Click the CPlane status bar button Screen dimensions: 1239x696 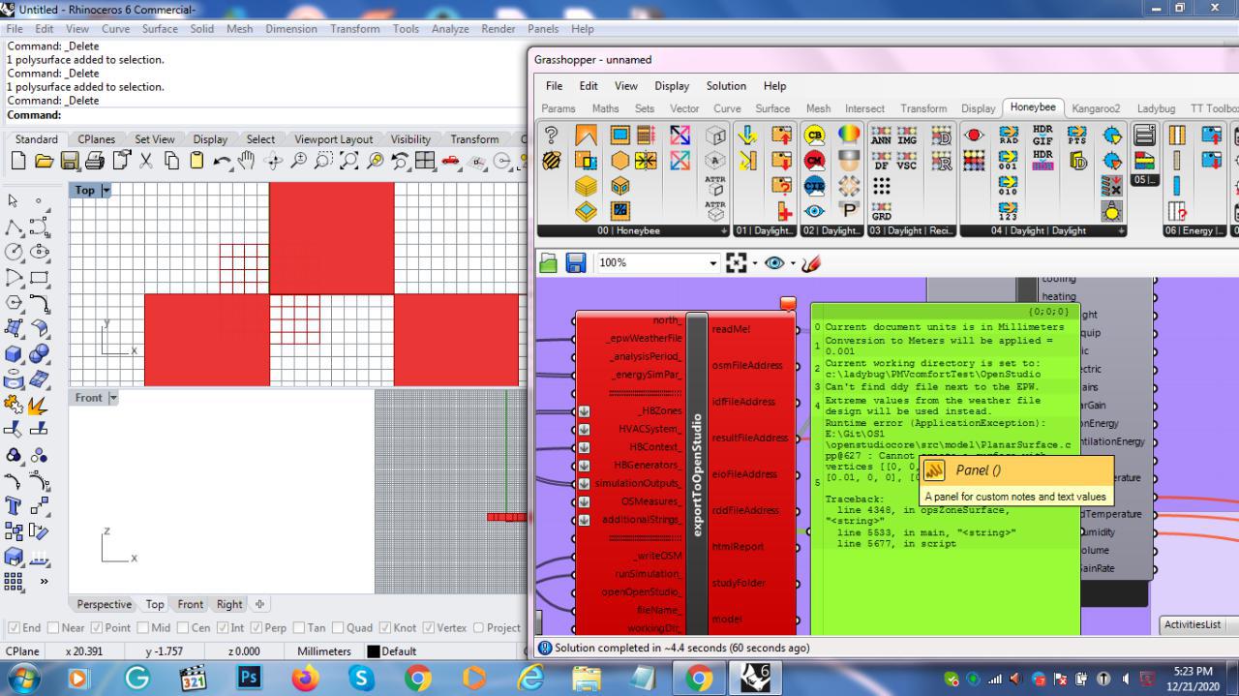(x=22, y=651)
